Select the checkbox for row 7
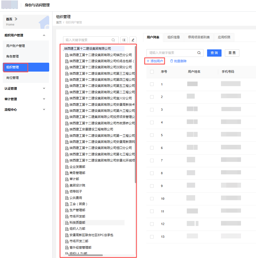Screen dimensions: 256x258 [152, 160]
